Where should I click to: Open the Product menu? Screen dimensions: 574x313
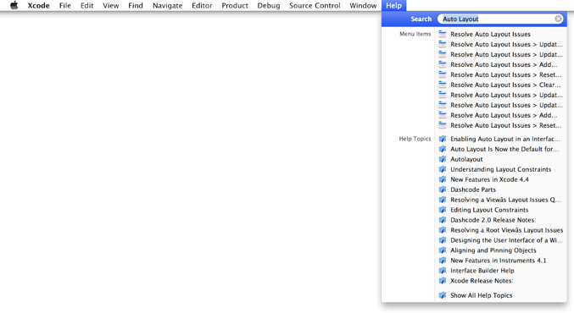point(235,5)
